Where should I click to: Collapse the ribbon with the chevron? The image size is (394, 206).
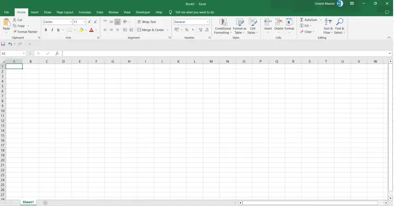coord(389,38)
